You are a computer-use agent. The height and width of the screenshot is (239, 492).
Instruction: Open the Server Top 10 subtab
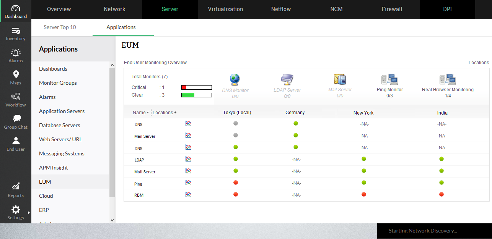pos(60,27)
